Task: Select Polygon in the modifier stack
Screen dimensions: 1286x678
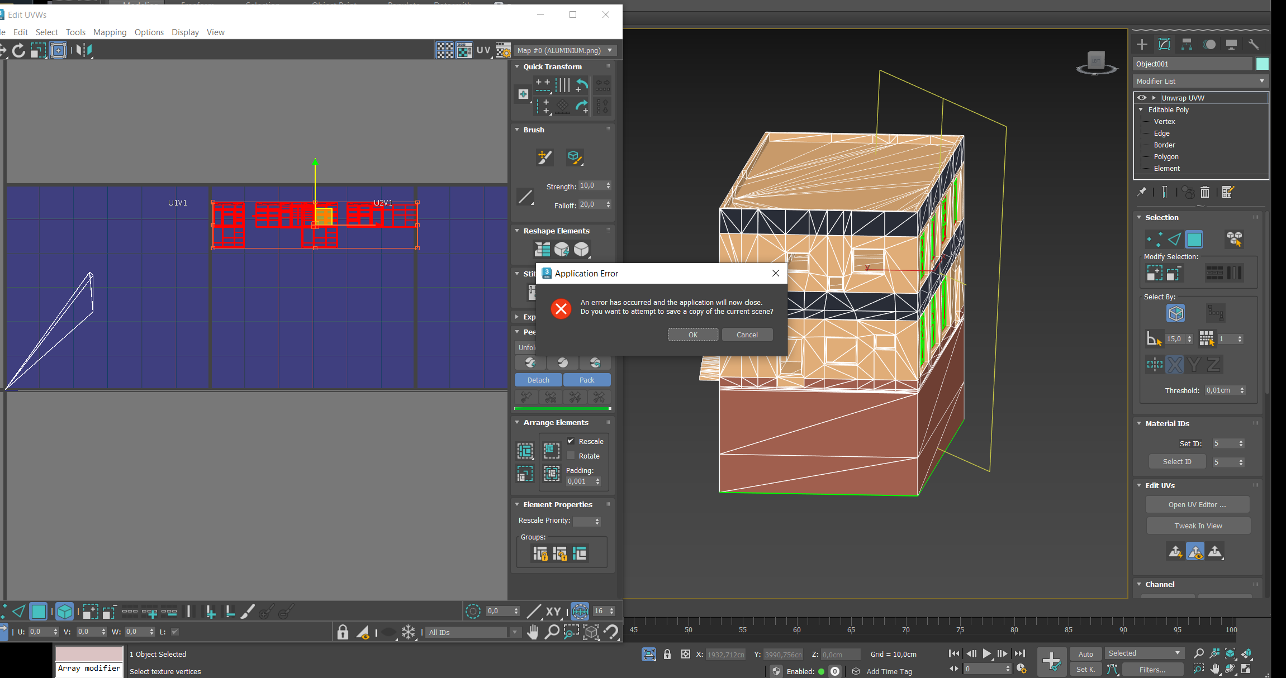Action: click(1166, 157)
